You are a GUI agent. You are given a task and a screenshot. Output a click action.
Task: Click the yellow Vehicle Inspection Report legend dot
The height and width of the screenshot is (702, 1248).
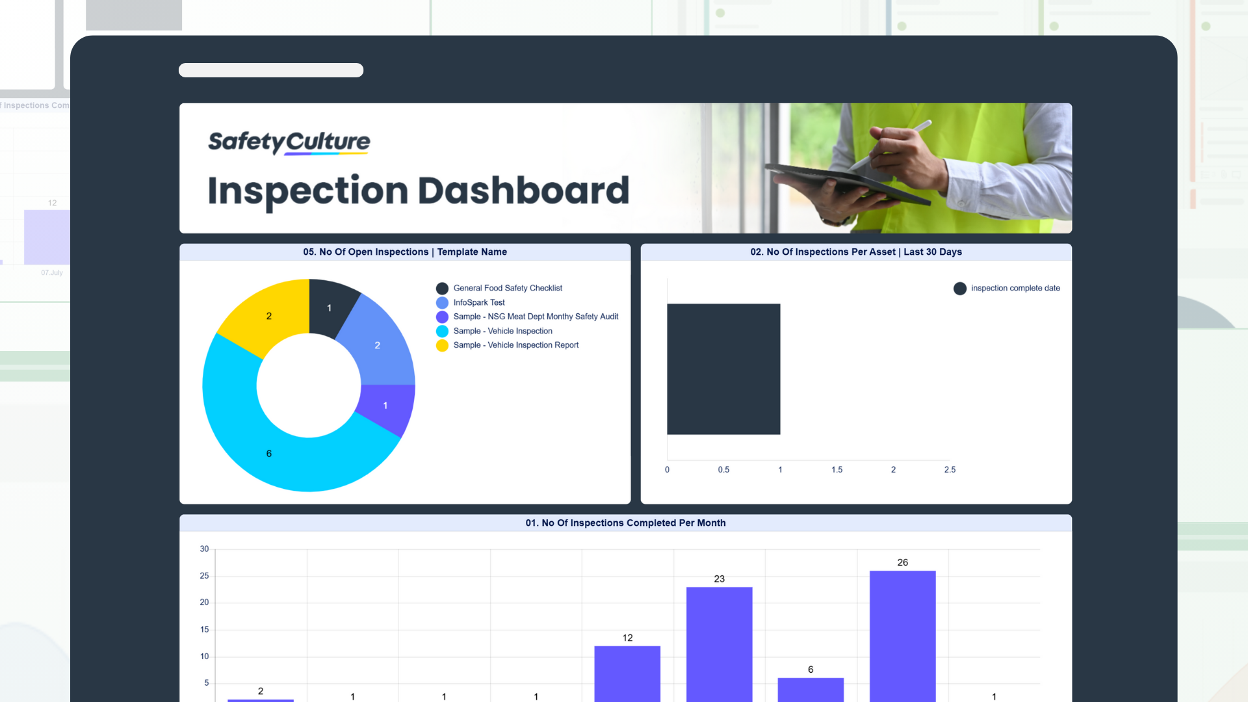tap(443, 345)
